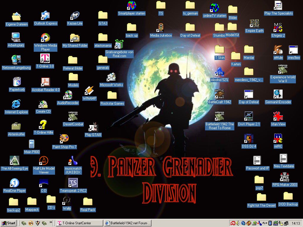Open Half-Life Model Viewer

click(x=44, y=160)
